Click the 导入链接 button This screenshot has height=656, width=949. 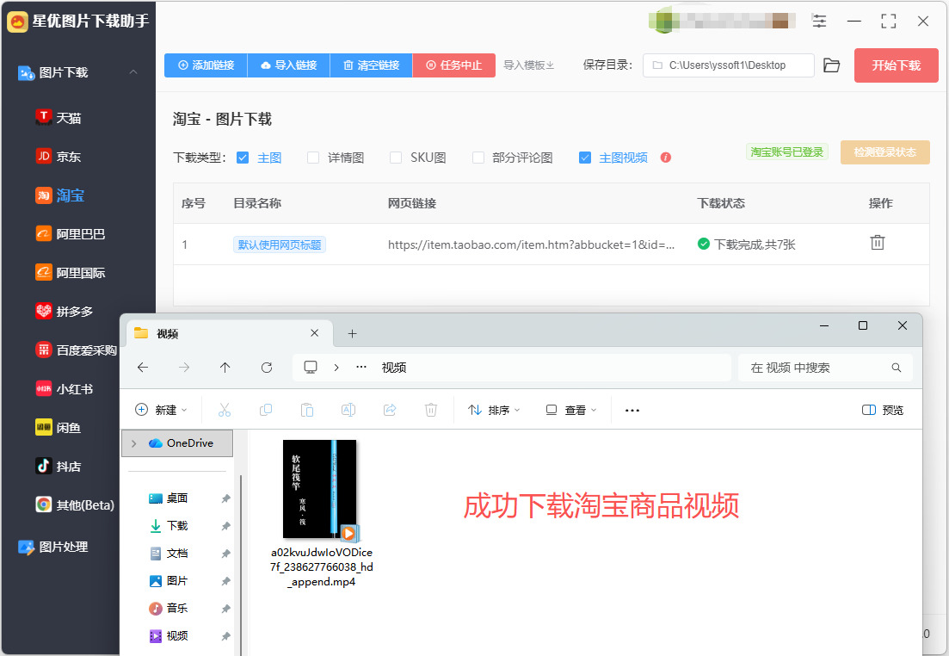pyautogui.click(x=289, y=65)
